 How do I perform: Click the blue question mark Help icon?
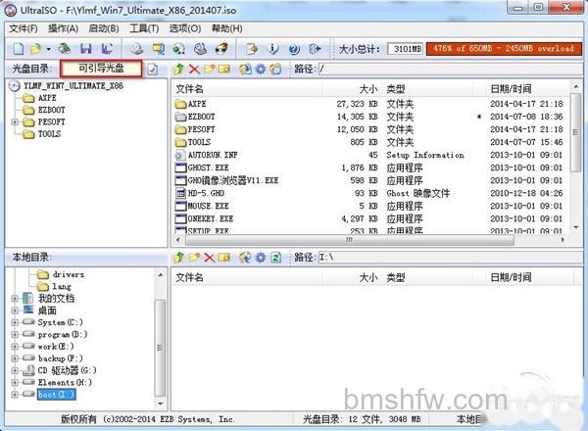(x=294, y=49)
